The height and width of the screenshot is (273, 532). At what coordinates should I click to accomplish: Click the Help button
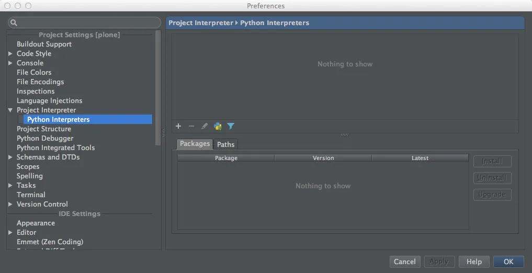[x=474, y=262]
